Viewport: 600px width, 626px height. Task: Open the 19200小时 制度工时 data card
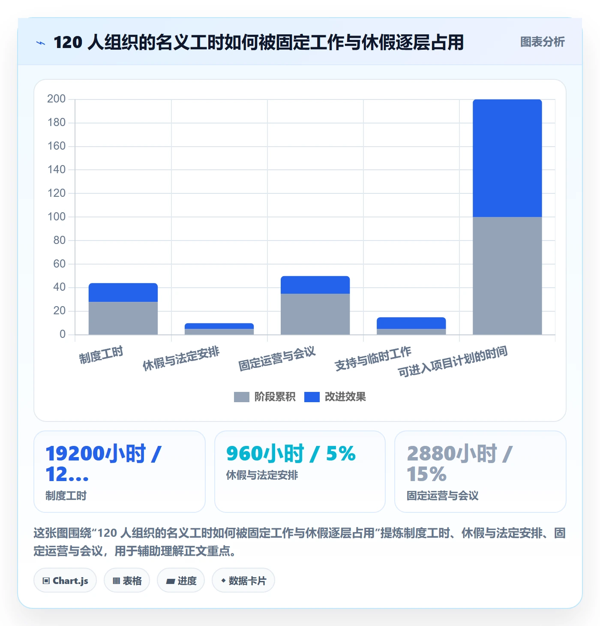[x=120, y=472]
